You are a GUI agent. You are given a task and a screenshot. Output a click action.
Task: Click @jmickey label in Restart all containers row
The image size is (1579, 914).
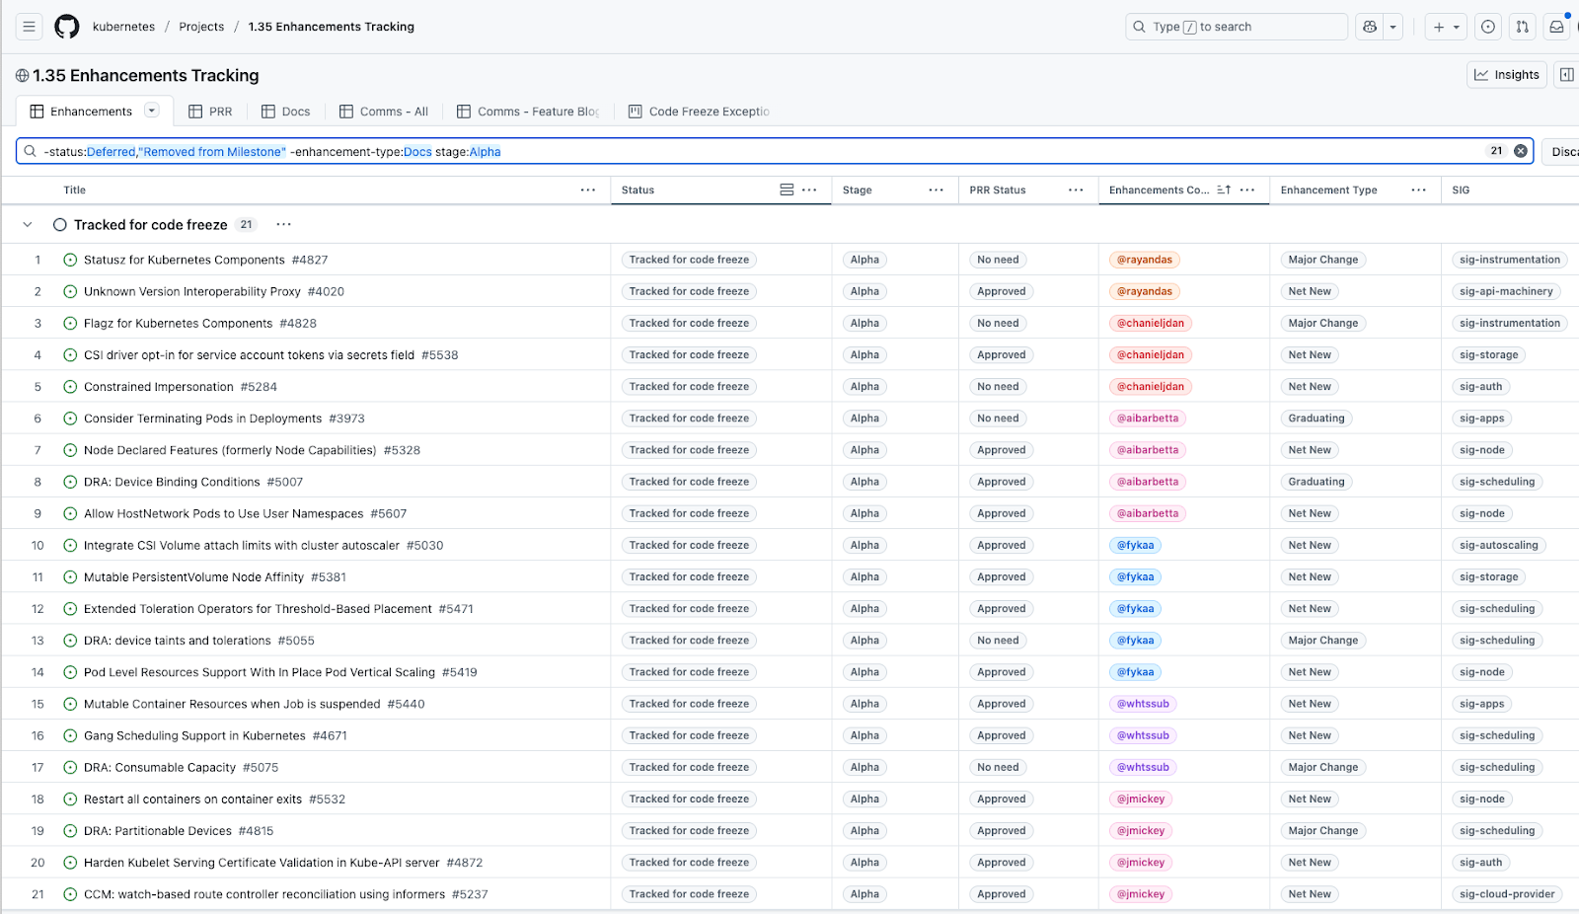click(x=1141, y=800)
